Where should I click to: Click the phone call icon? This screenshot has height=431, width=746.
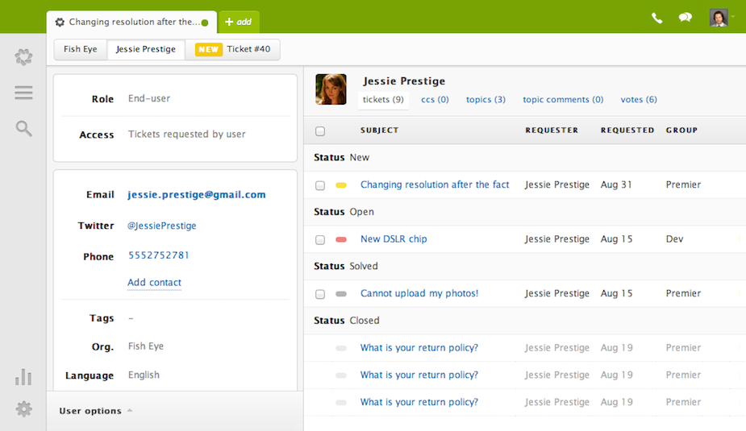657,18
